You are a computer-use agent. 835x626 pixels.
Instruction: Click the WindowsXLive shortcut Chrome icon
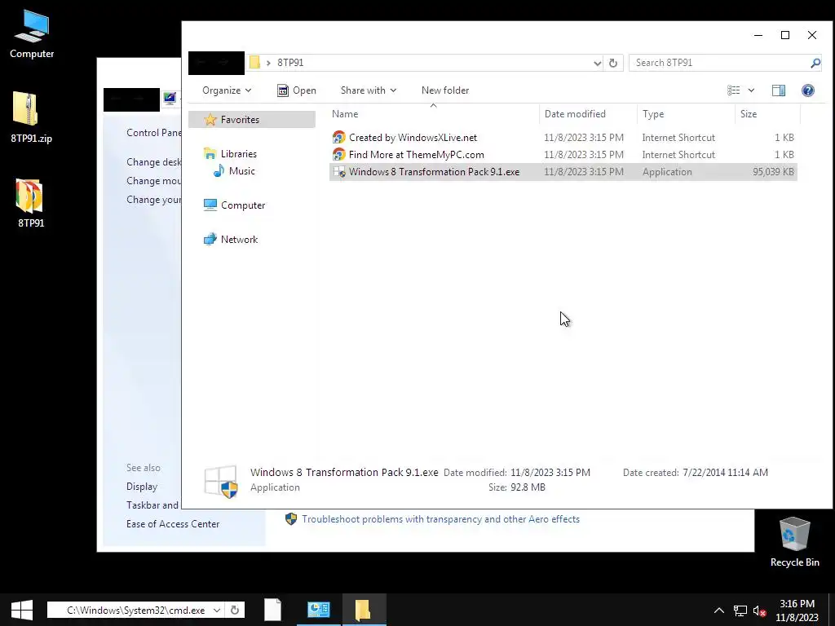338,137
